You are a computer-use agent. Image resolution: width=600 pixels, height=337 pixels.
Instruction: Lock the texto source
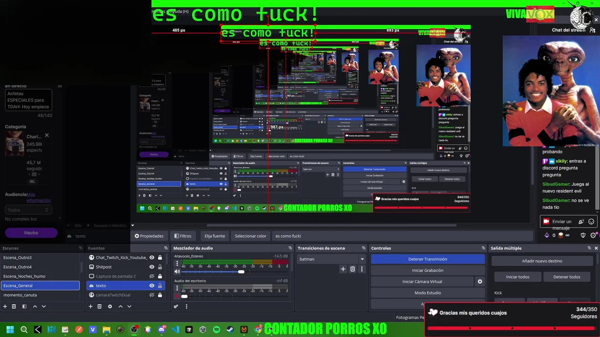(160, 286)
